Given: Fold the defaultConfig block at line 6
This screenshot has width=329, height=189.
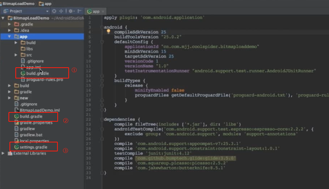Looking at the screenshot, I should [102, 42].
